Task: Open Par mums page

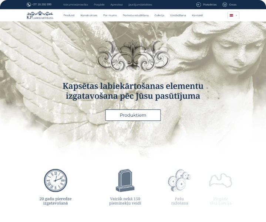Action: pos(110,15)
